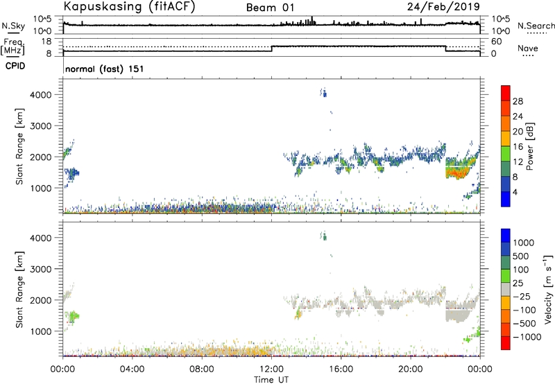Click the frequency step at 12:00 in the Freq plot
The width and height of the screenshot is (555, 384).
point(272,49)
